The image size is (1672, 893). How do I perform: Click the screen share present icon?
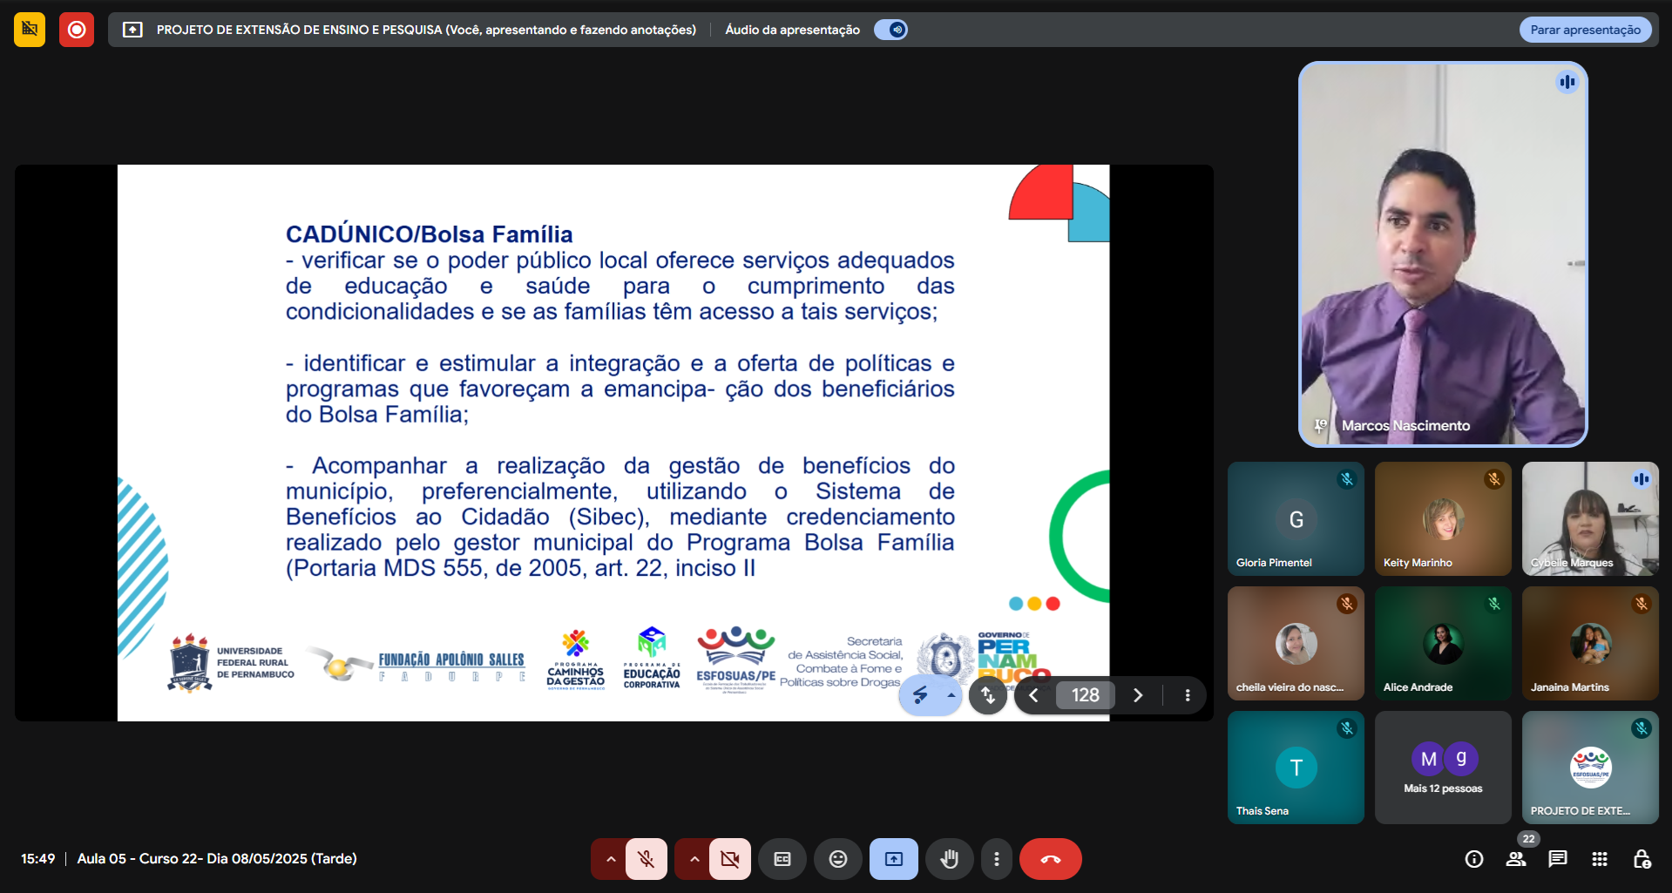coord(894,859)
